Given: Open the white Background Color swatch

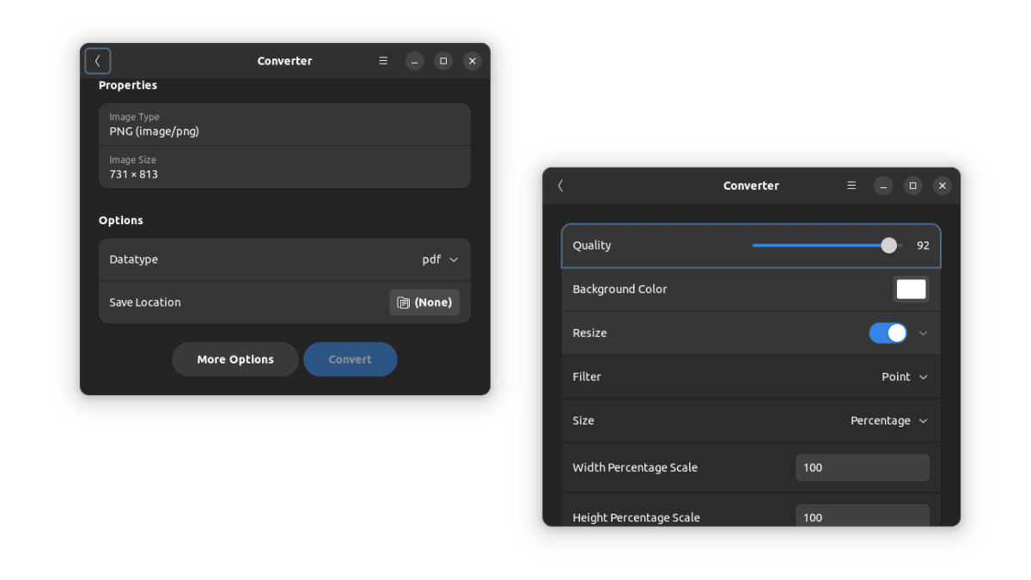Looking at the screenshot, I should (911, 290).
